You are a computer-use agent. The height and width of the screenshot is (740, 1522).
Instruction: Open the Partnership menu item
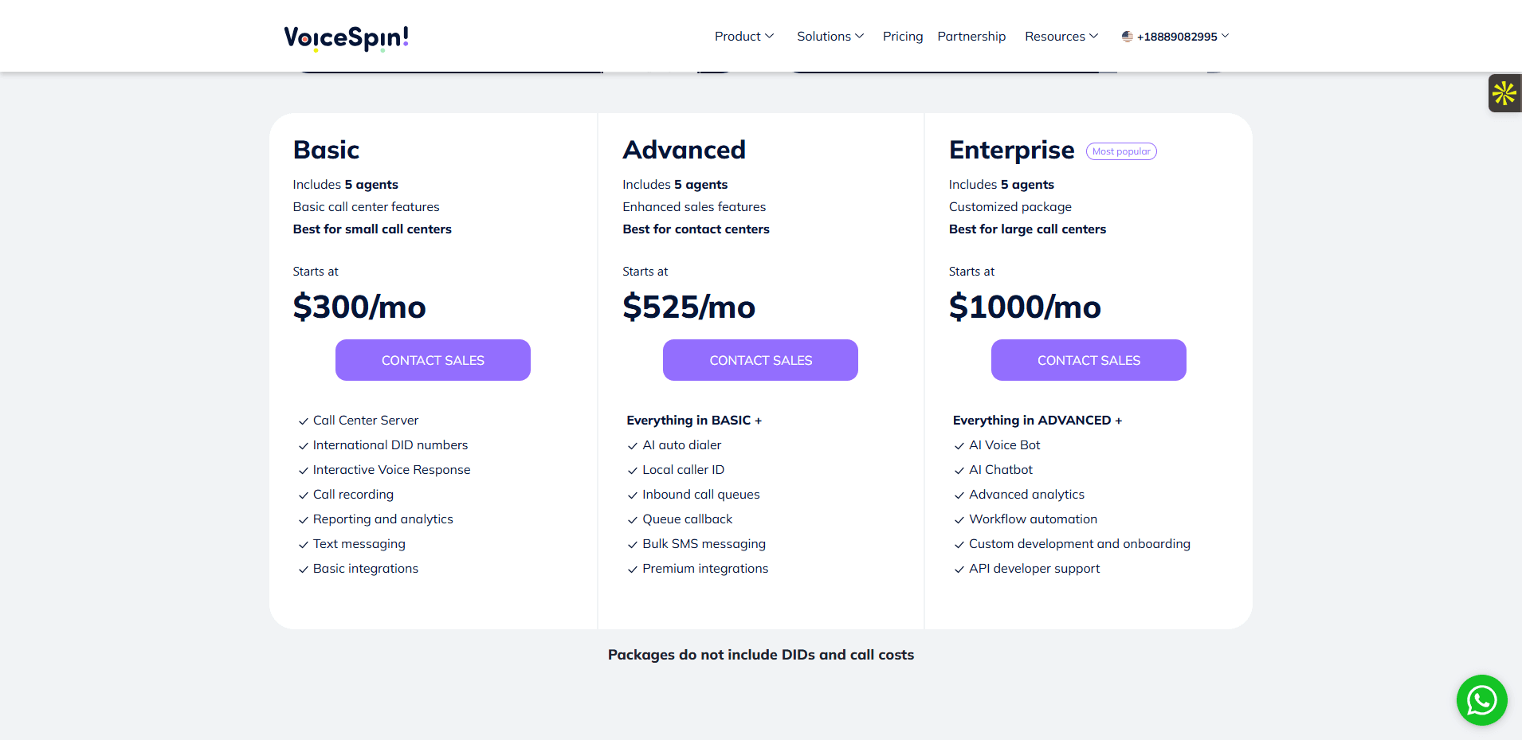971,37
